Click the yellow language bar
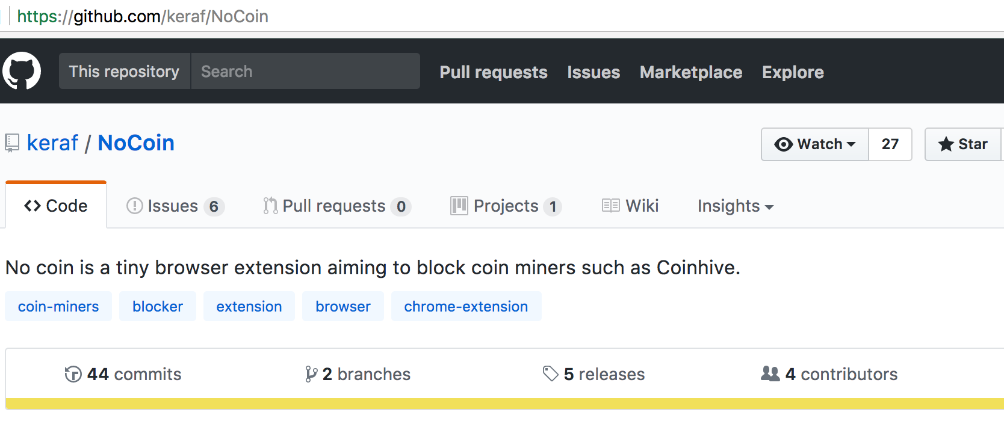Image resolution: width=1004 pixels, height=421 pixels. coord(504,404)
